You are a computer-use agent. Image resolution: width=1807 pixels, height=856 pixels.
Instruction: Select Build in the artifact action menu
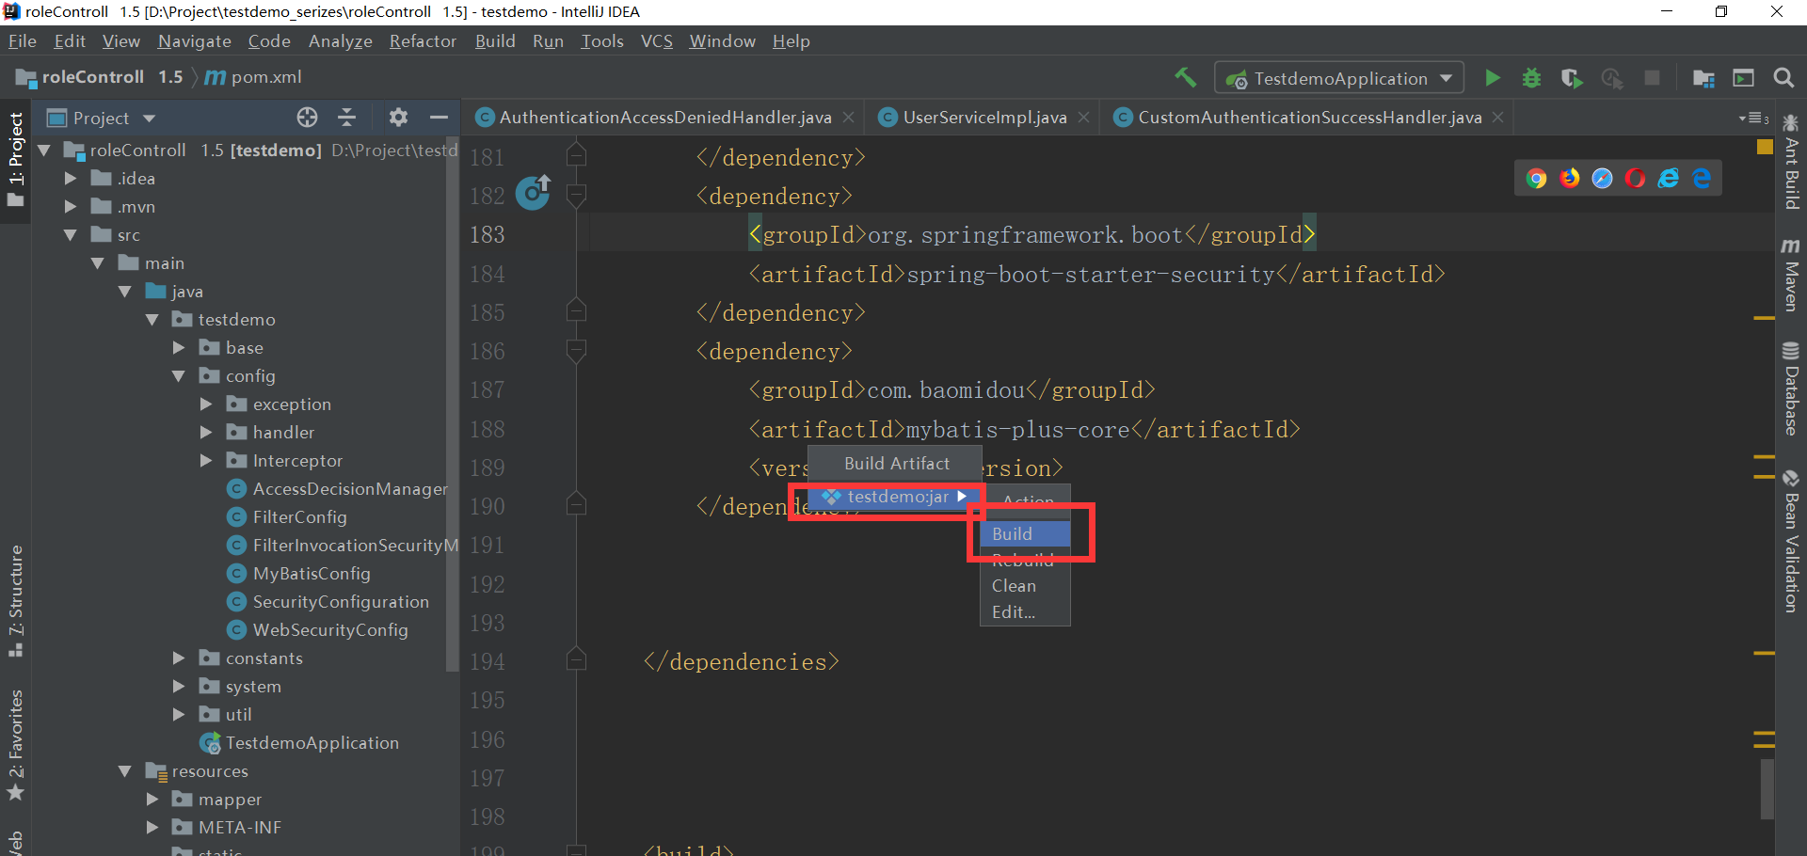click(1025, 533)
